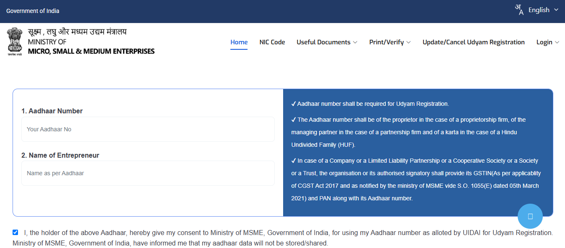Expand the Print/Verify menu
The height and width of the screenshot is (248, 565).
tap(390, 42)
